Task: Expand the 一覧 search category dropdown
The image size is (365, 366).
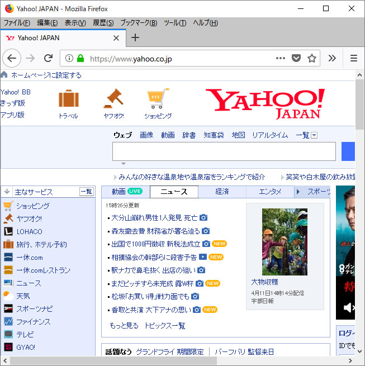Action: (x=314, y=135)
